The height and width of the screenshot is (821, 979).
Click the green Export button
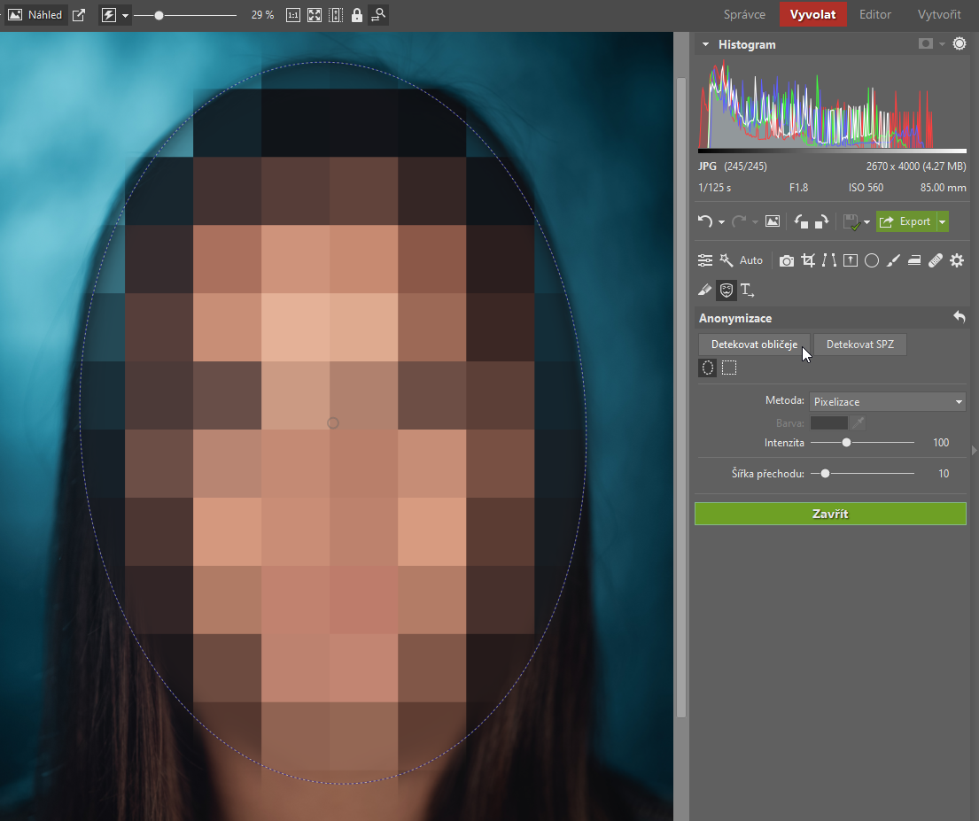pyautogui.click(x=906, y=221)
